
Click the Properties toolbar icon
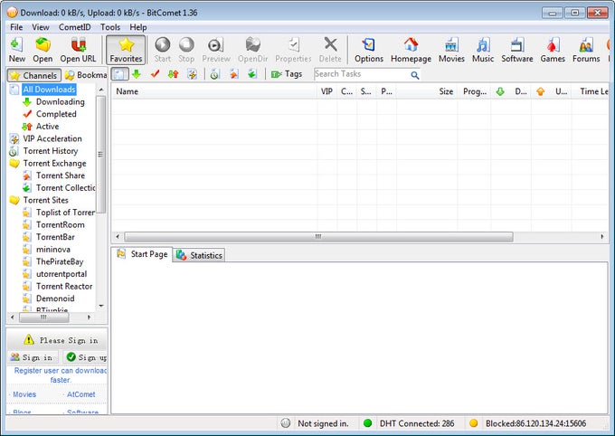[x=293, y=50]
